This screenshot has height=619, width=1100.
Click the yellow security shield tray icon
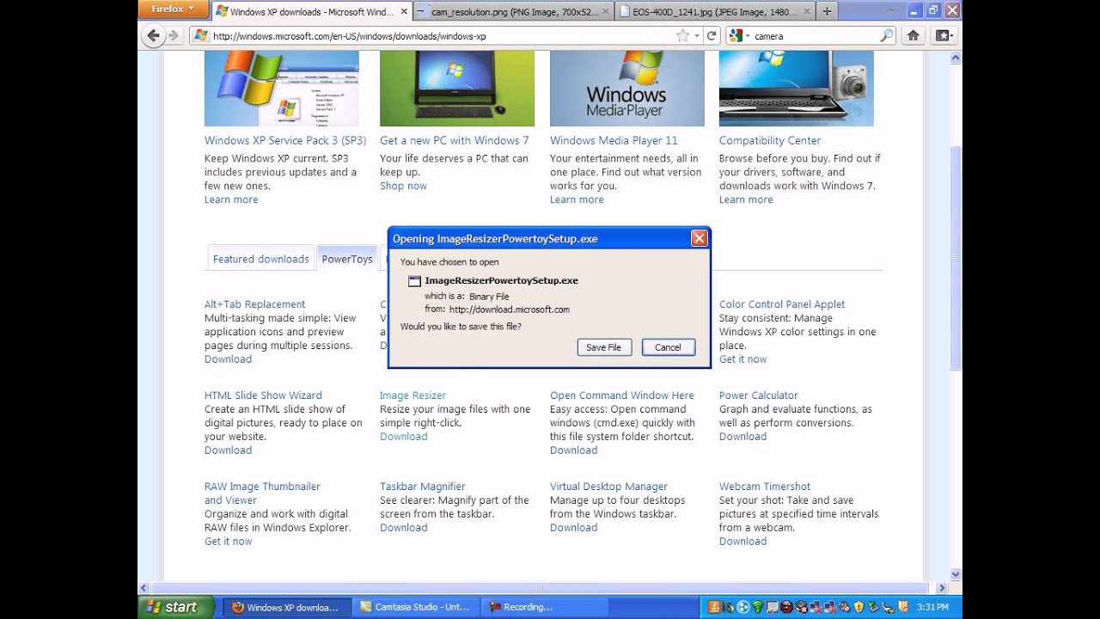coord(858,607)
